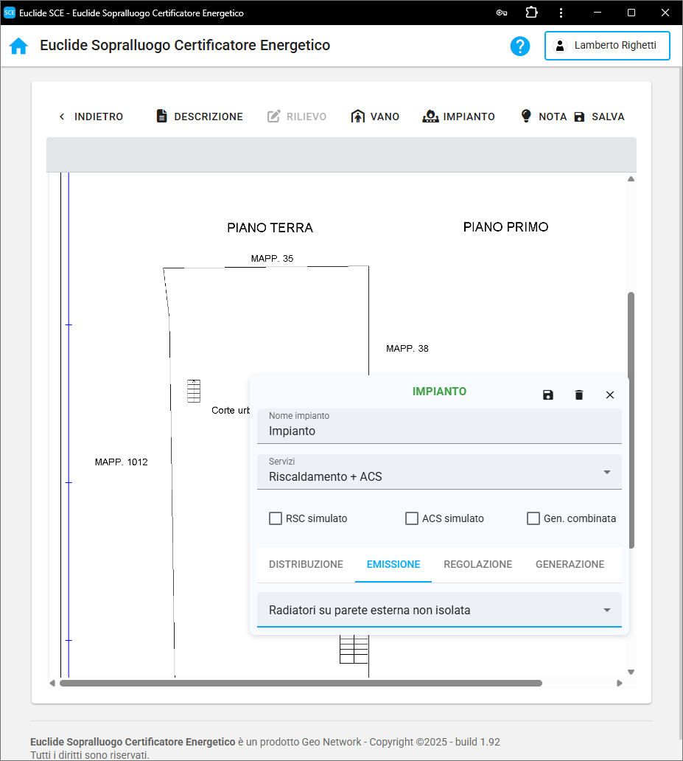Click the password key icon in title bar
The width and height of the screenshot is (683, 761).
502,13
